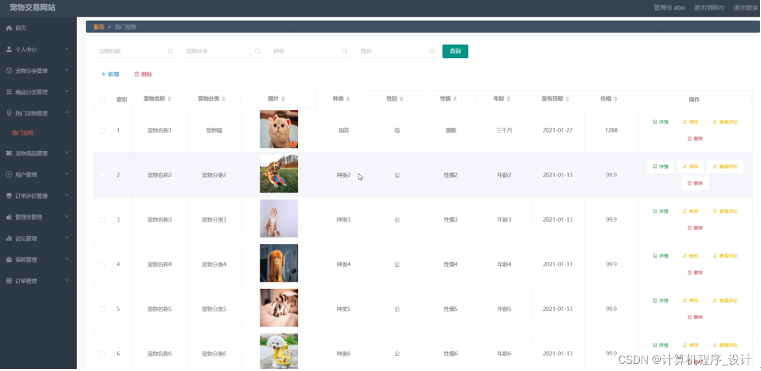Collapse the 热门宠物管理 menu chevron
The height and width of the screenshot is (371, 761).
(67, 113)
